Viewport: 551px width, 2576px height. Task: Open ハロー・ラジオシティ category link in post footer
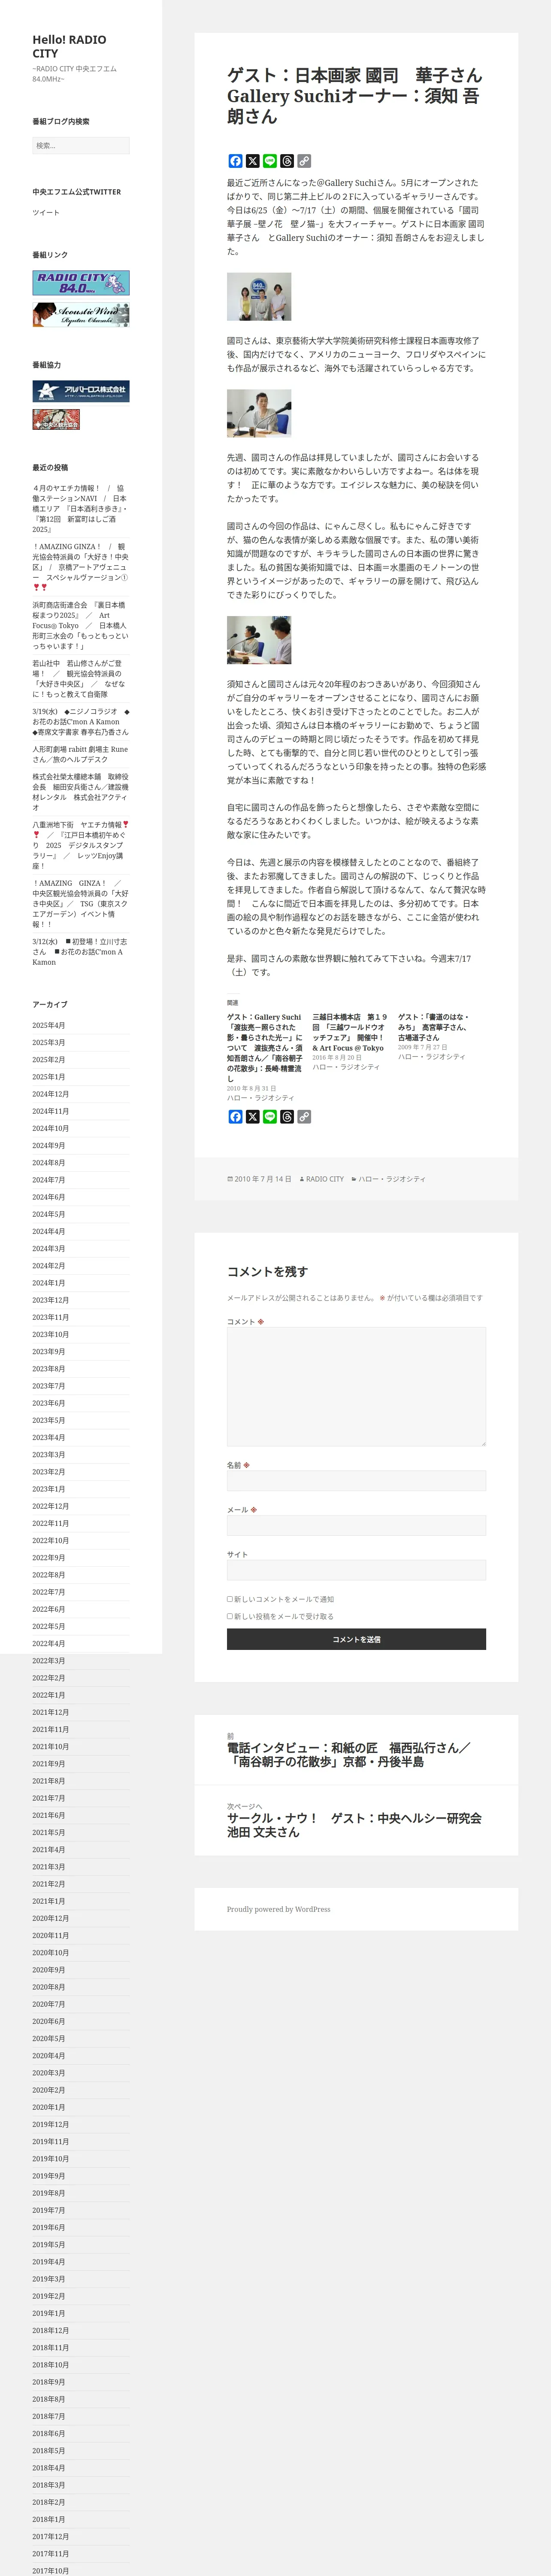coord(392,1179)
